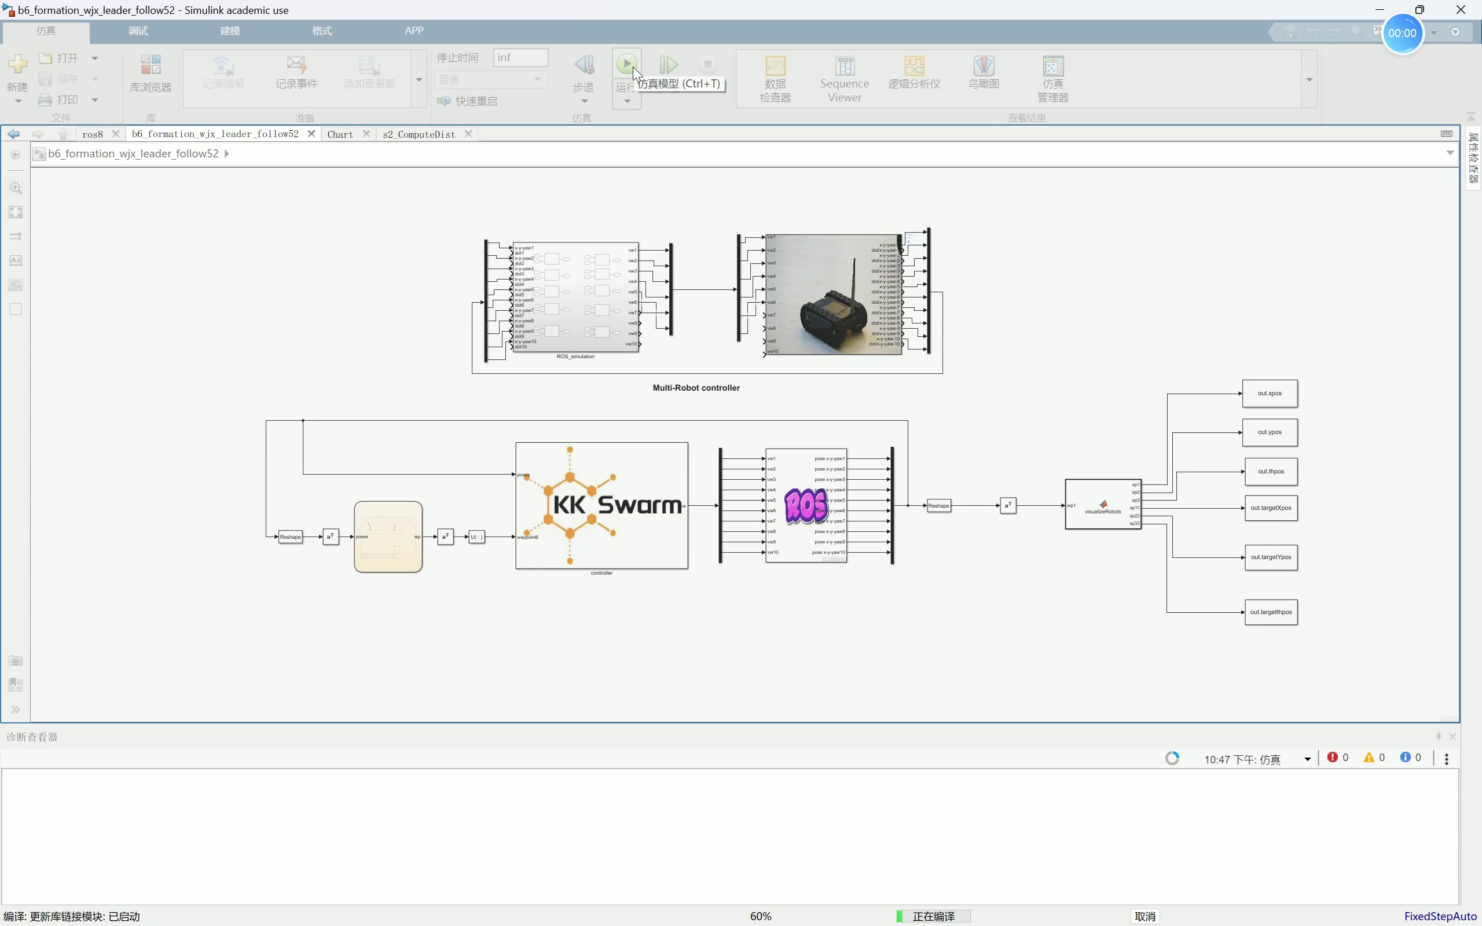This screenshot has height=926, width=1482.
Task: Click the Run simulation play button
Action: pyautogui.click(x=626, y=64)
